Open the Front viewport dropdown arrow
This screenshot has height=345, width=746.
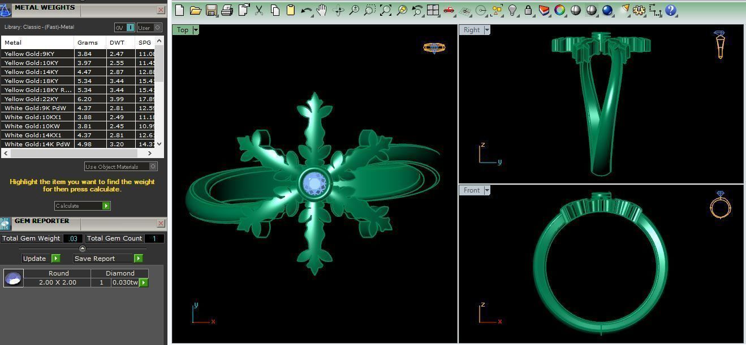486,190
